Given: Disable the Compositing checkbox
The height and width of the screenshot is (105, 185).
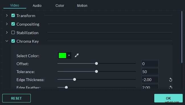Looking at the screenshot, I should pyautogui.click(x=13, y=24).
